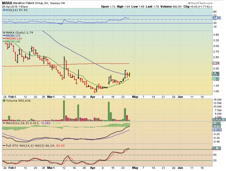Click the 3.50 label on the price axis
Image resolution: width=226 pixels, height=171 pixels.
[216, 35]
